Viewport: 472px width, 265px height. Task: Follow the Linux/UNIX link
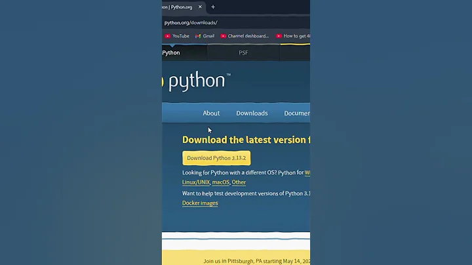[196, 182]
